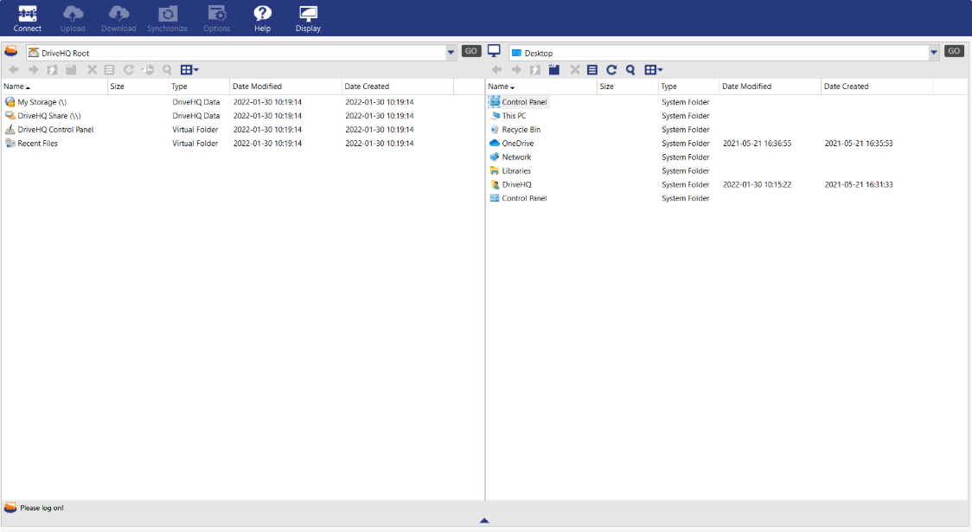The width and height of the screenshot is (972, 532).
Task: Sort the Desktop pane by Date Modified
Action: [770, 87]
